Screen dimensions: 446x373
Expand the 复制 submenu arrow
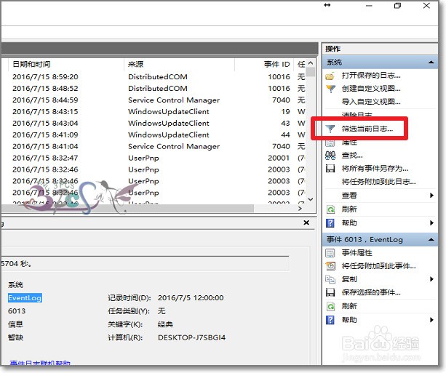click(431, 279)
